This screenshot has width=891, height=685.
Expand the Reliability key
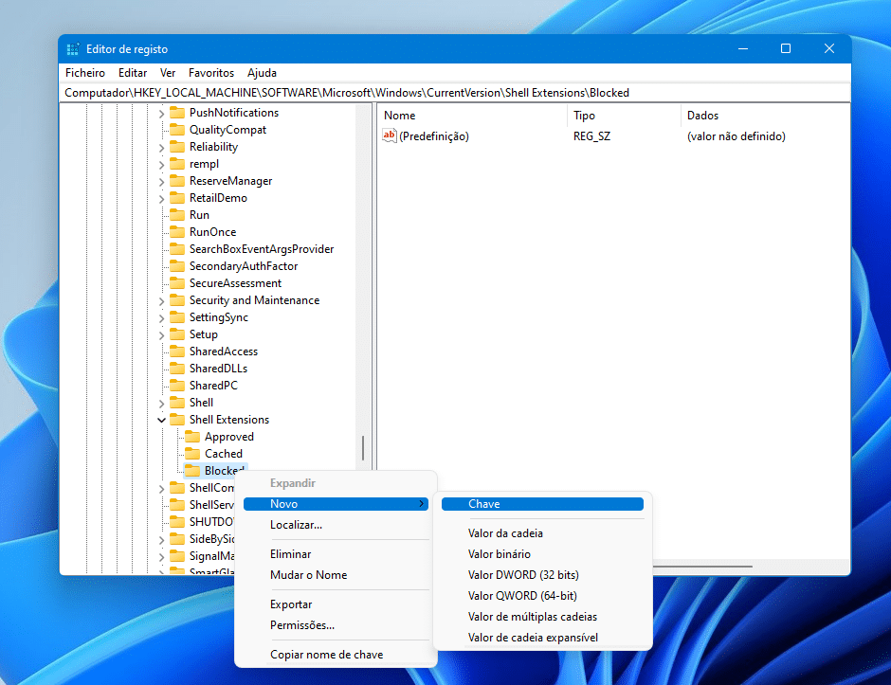(x=161, y=148)
